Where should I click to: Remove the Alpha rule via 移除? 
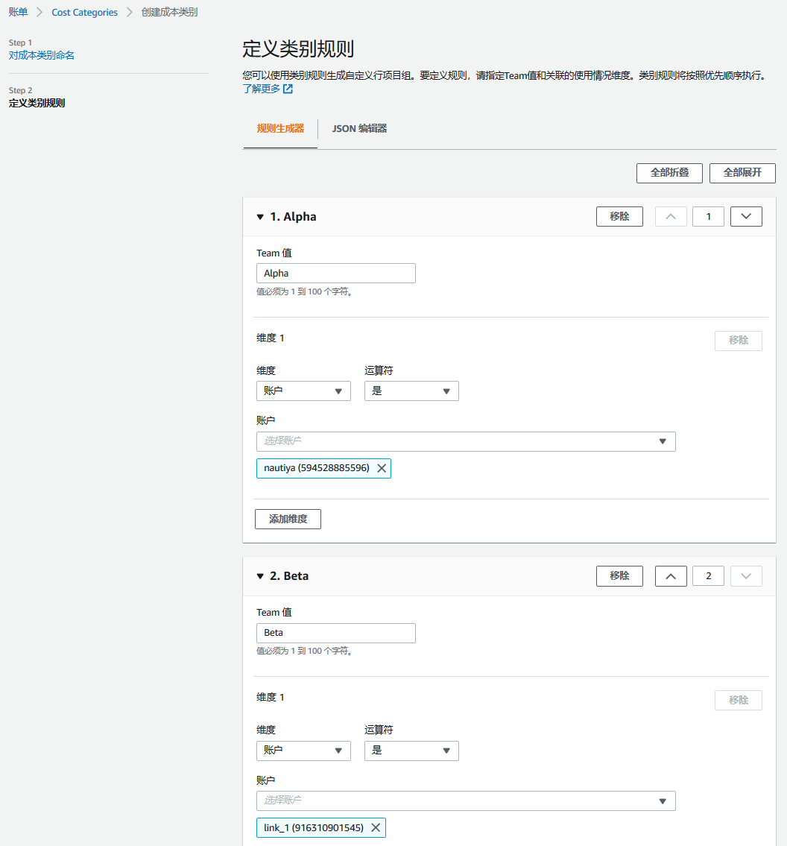click(619, 217)
